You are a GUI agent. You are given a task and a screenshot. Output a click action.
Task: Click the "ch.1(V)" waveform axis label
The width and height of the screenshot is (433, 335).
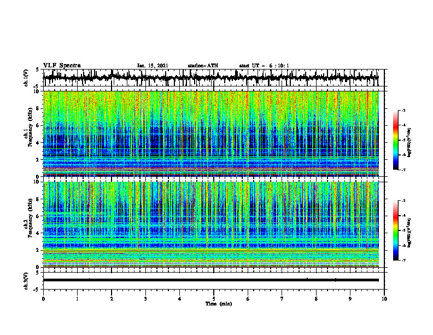26,78
